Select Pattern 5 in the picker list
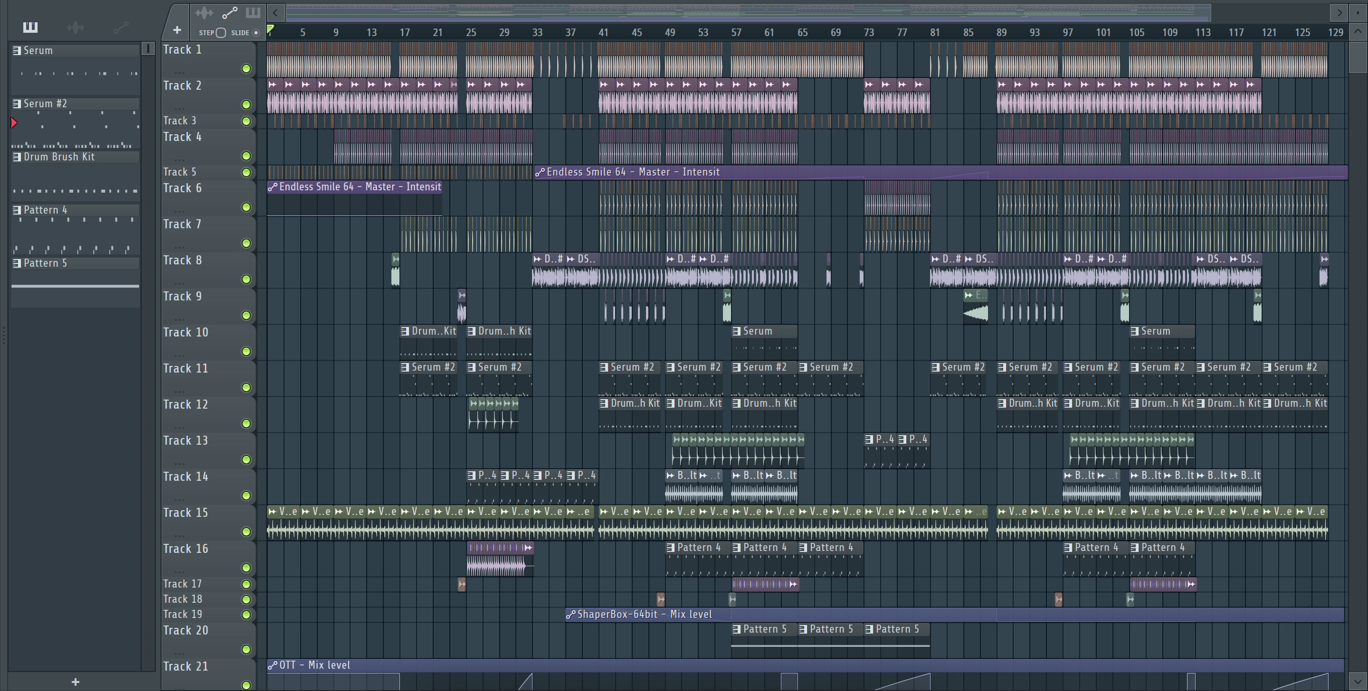This screenshot has height=691, width=1368. click(76, 263)
